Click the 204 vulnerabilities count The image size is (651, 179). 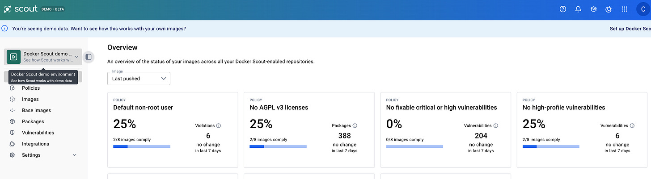pos(481,136)
